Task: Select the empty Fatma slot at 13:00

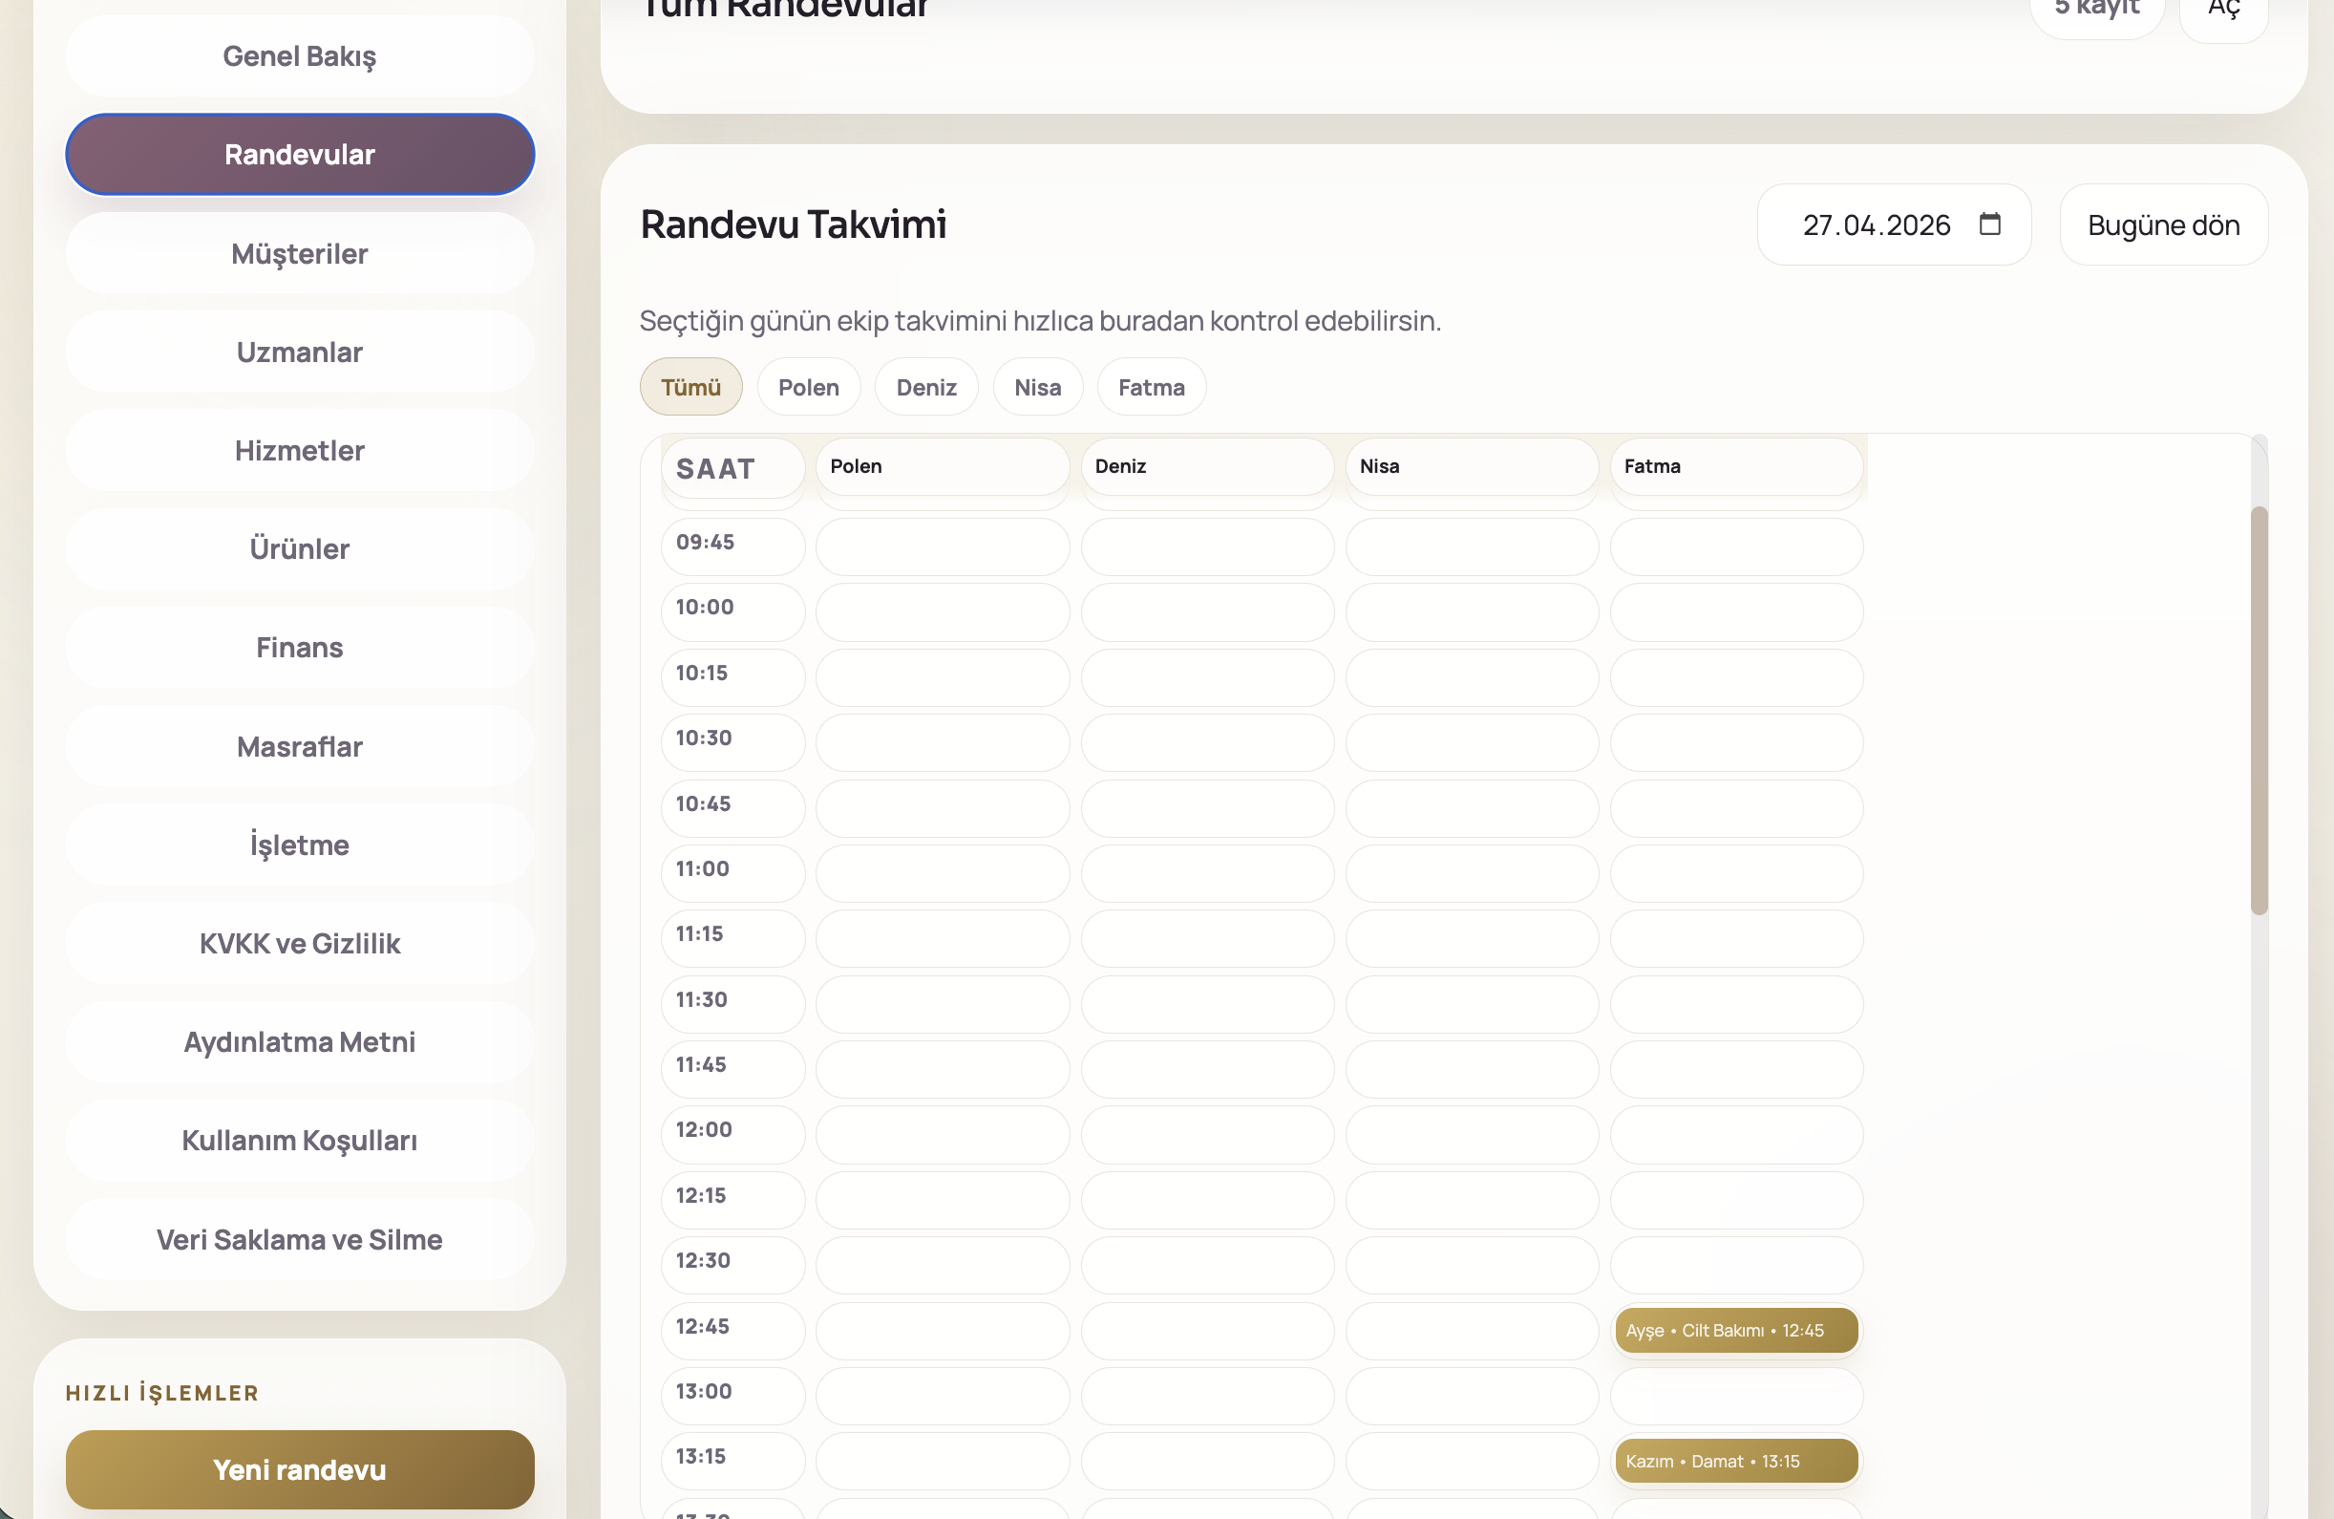Action: click(x=1736, y=1396)
